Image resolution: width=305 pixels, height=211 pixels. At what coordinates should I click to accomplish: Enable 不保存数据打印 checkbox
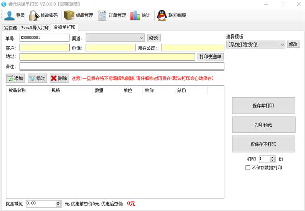pyautogui.click(x=248, y=168)
